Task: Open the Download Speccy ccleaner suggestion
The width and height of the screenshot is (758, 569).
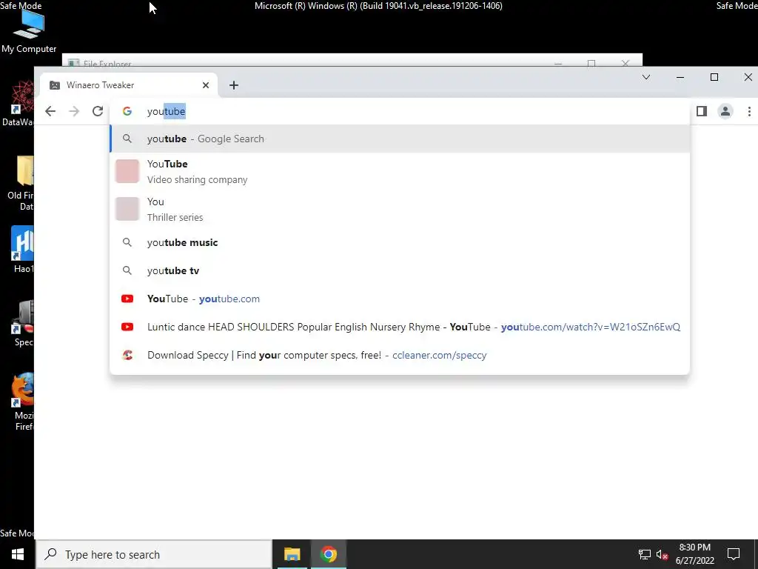Action: (400, 355)
